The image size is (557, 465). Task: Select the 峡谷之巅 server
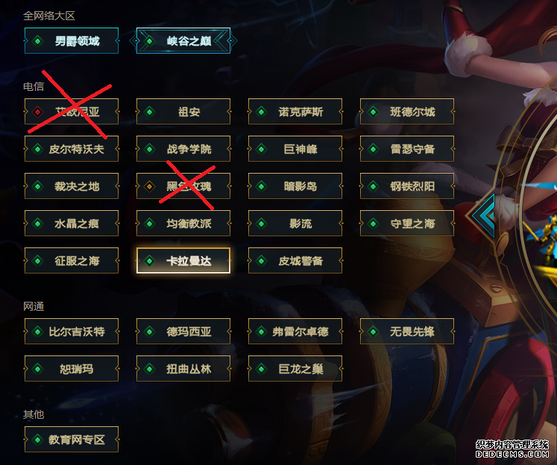click(183, 41)
